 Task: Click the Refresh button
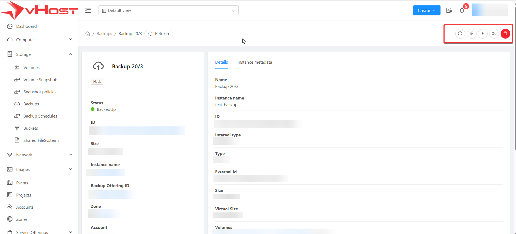coord(159,34)
